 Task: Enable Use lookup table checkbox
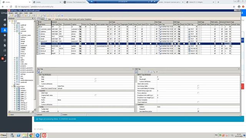(x=198, y=86)
